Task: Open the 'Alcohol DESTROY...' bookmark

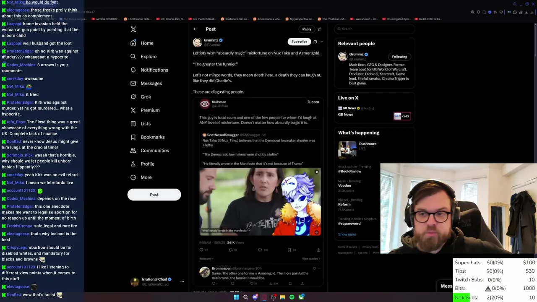Action: pos(106,19)
